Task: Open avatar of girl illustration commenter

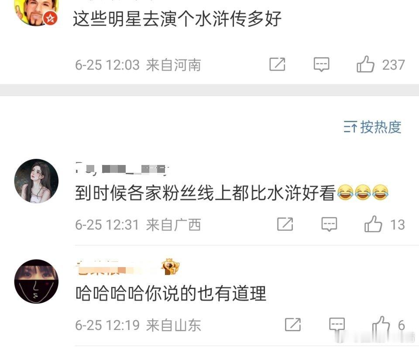Action: pos(36,181)
